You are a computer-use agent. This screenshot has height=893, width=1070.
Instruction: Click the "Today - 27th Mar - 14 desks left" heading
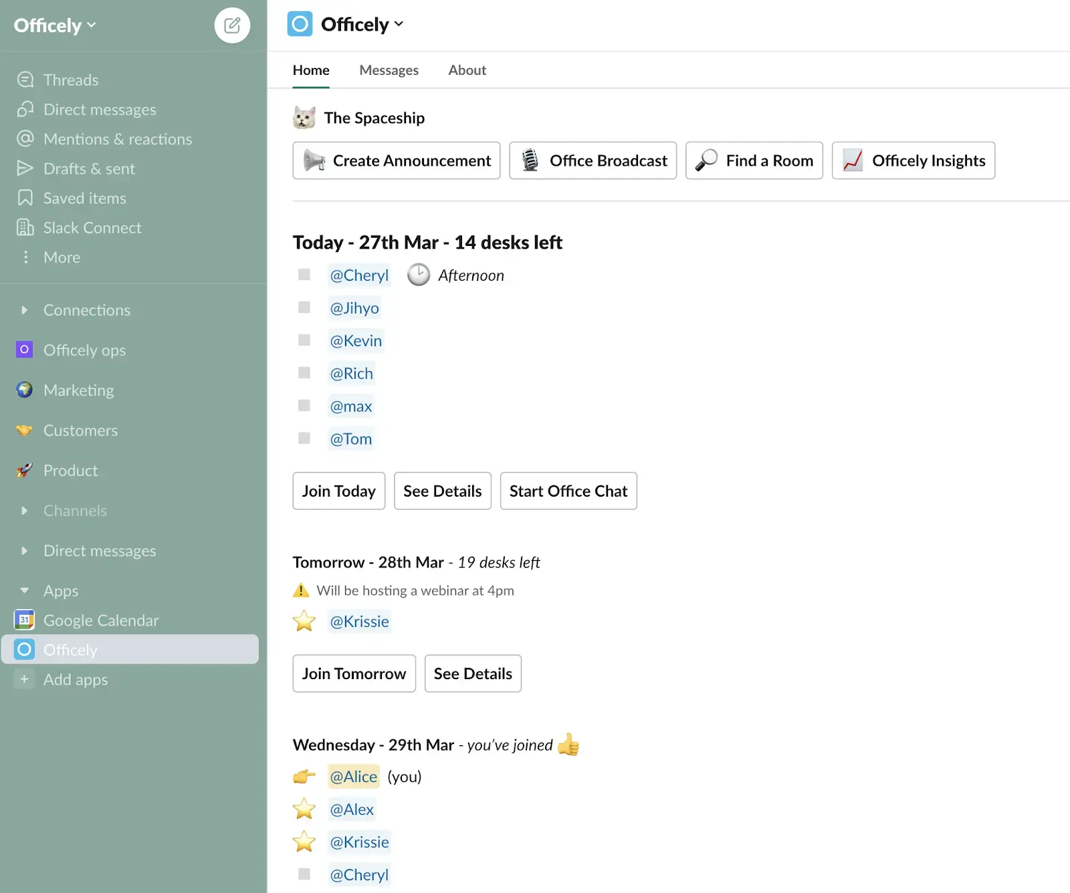(x=427, y=242)
